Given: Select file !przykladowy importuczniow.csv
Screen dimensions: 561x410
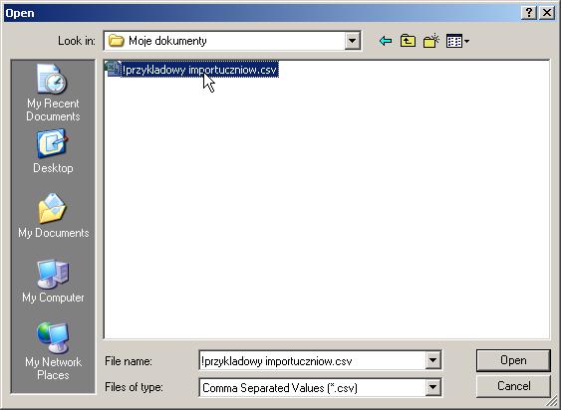Looking at the screenshot, I should point(192,70).
